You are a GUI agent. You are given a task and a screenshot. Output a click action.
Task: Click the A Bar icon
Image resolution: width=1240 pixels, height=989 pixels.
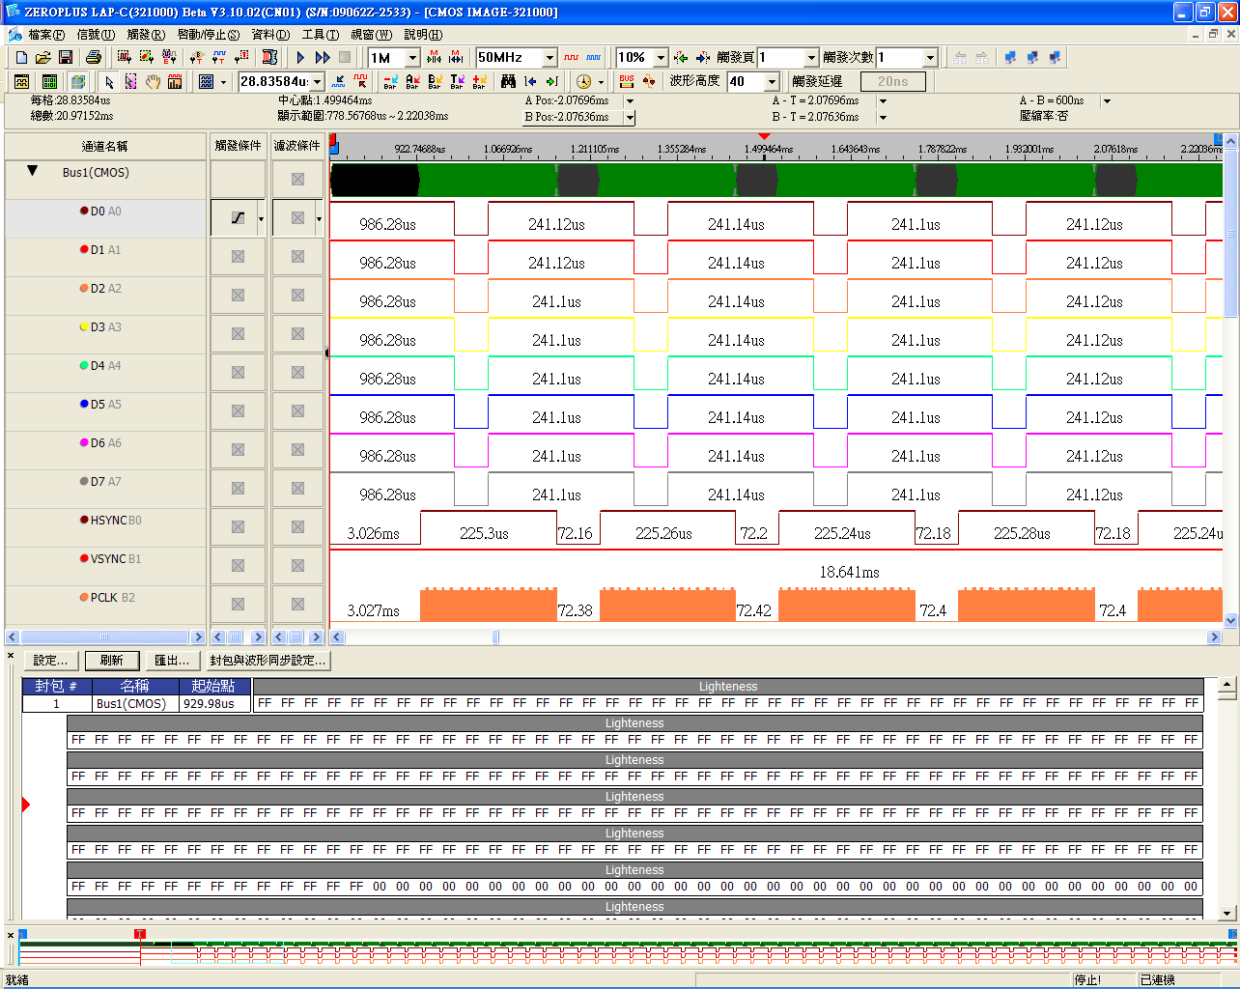[x=412, y=82]
